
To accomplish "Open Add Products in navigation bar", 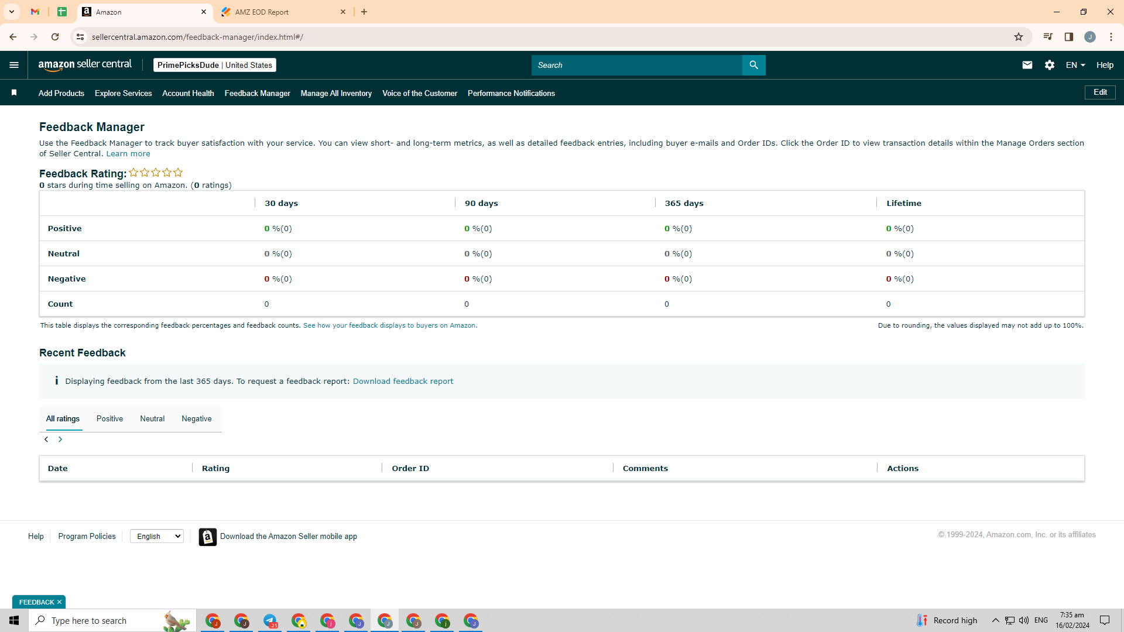I will point(61,93).
